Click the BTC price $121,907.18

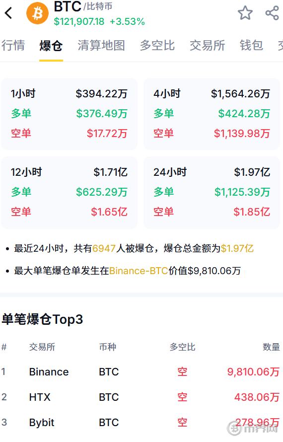(79, 21)
